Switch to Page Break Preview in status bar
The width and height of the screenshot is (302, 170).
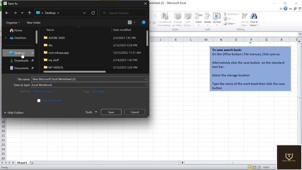point(259,167)
